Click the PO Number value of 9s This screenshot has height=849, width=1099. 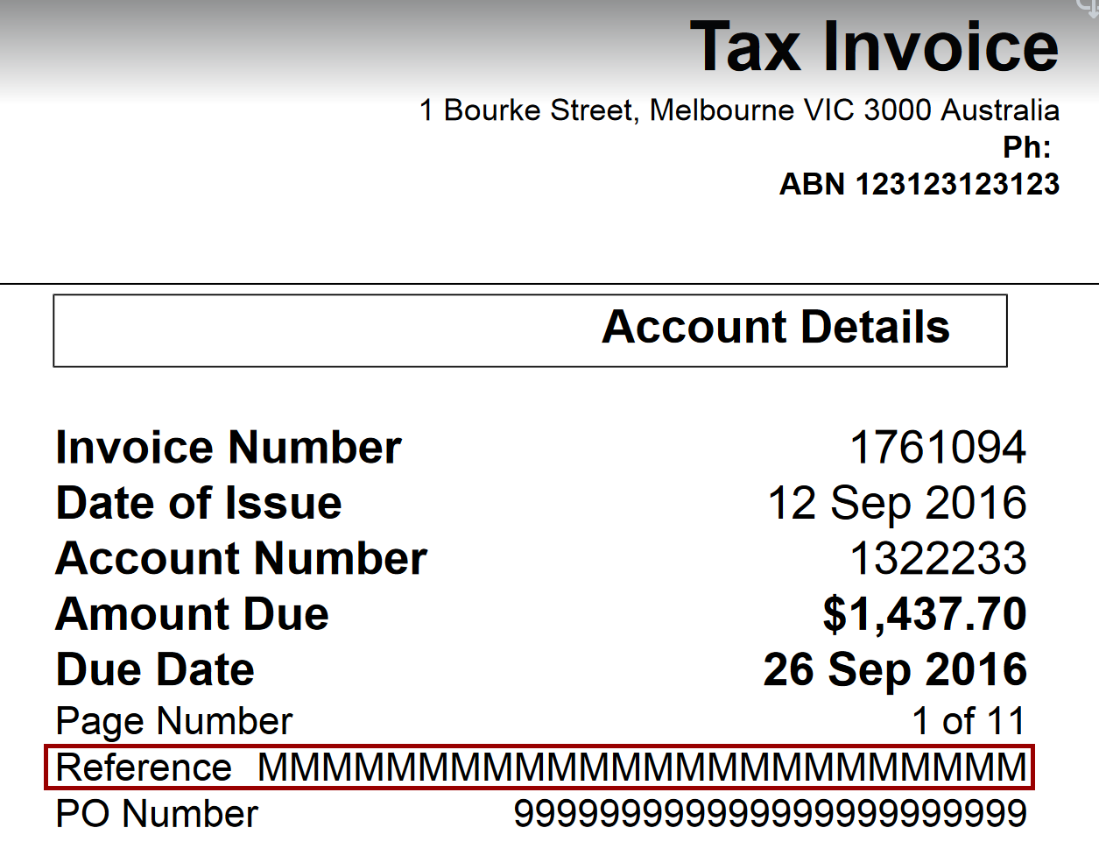[x=770, y=814]
